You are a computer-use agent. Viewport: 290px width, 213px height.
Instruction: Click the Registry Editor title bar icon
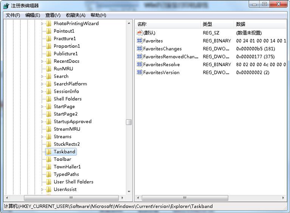[6, 5]
